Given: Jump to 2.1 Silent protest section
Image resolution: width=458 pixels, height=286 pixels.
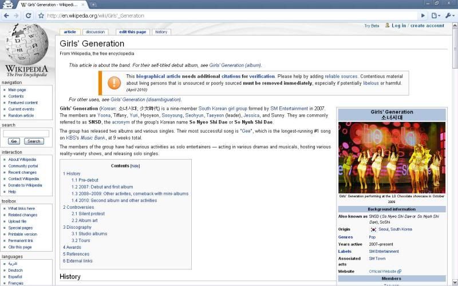Looking at the screenshot, I should click(x=88, y=214).
